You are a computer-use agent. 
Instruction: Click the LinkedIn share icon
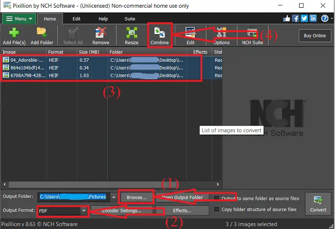click(x=313, y=18)
